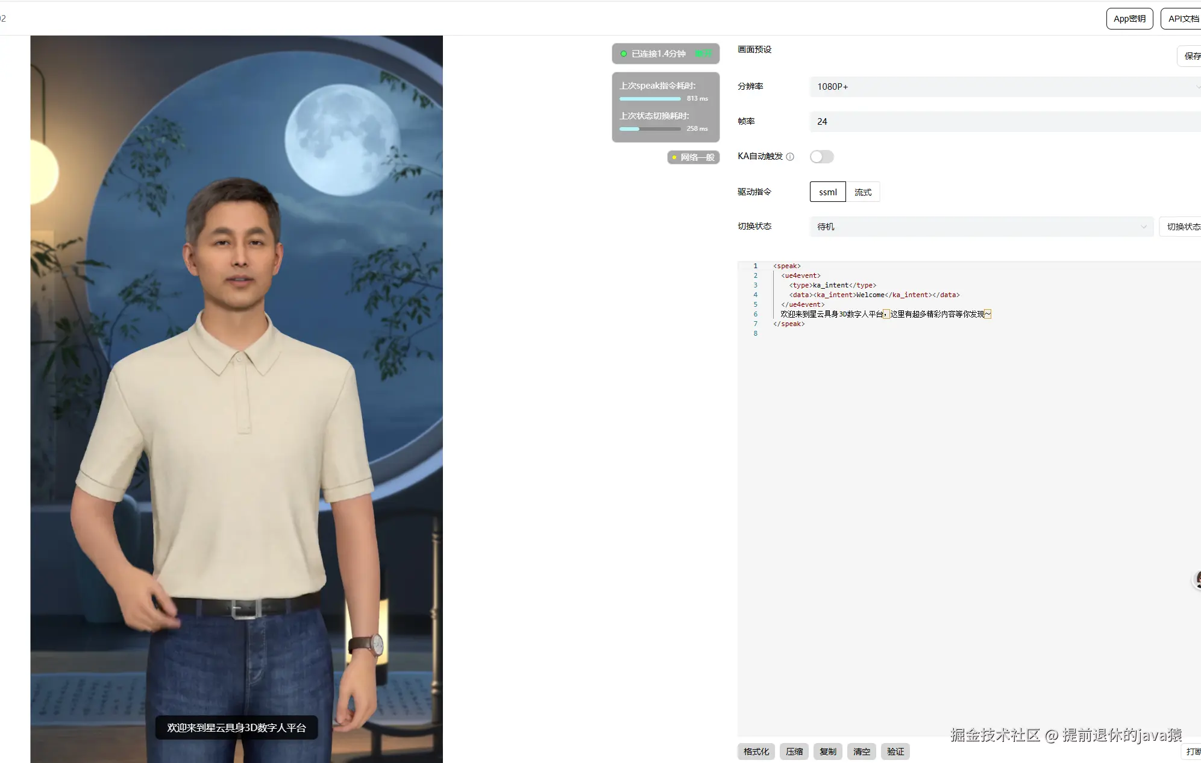This screenshot has height=763, width=1201.
Task: Click the 格式化 format button
Action: [x=756, y=752]
